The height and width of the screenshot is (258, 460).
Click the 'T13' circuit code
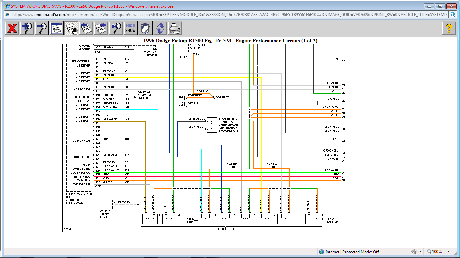127,155
